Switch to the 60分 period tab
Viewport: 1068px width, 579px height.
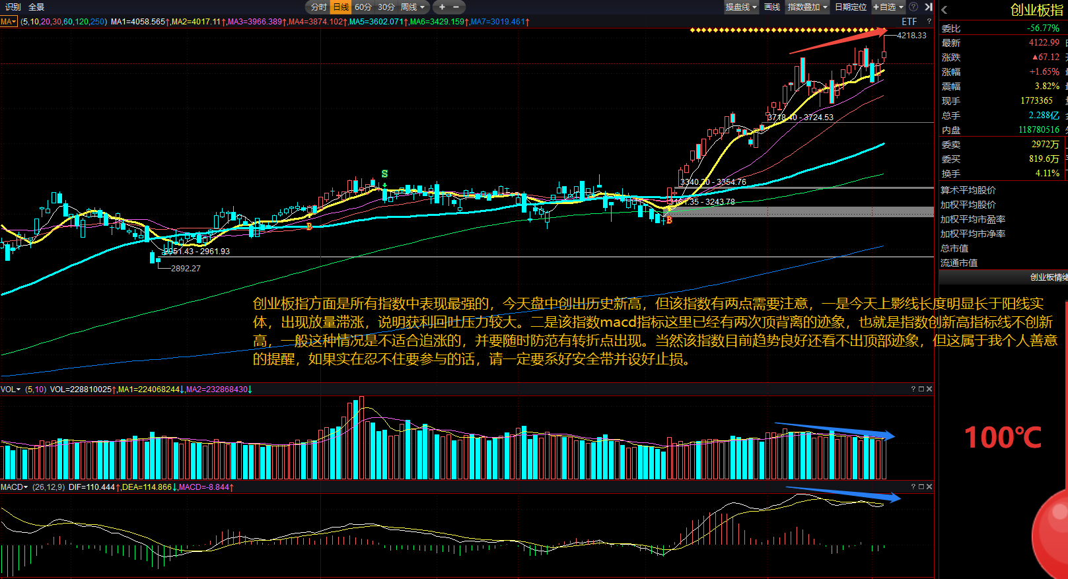[363, 7]
